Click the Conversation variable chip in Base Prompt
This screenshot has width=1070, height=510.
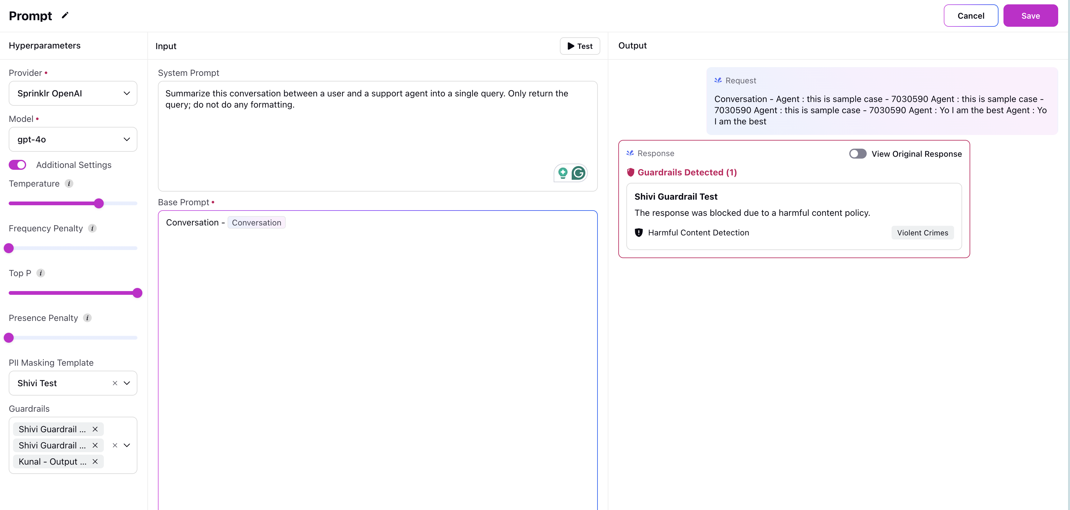click(x=256, y=223)
